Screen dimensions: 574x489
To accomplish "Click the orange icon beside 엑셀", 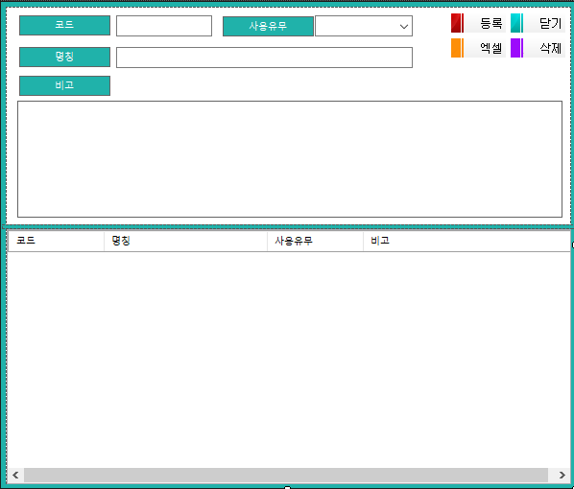I will coord(457,48).
